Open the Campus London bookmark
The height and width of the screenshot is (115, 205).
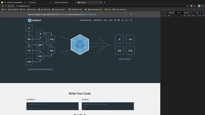point(59,10)
